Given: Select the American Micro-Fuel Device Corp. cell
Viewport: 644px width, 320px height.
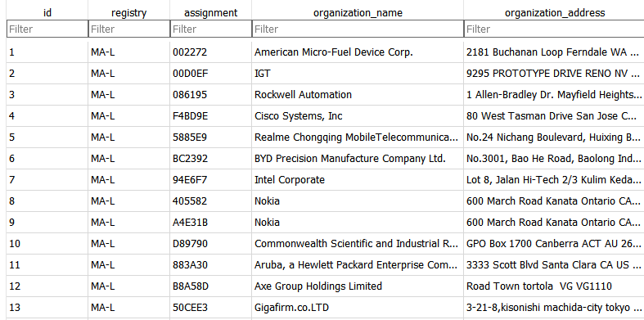Looking at the screenshot, I should pos(358,52).
